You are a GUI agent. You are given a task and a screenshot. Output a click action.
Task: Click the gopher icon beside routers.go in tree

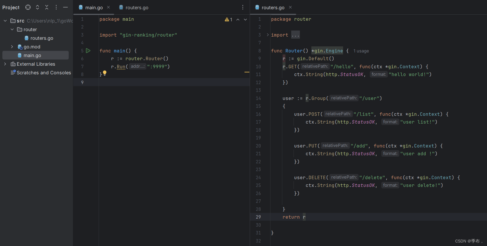(27, 38)
